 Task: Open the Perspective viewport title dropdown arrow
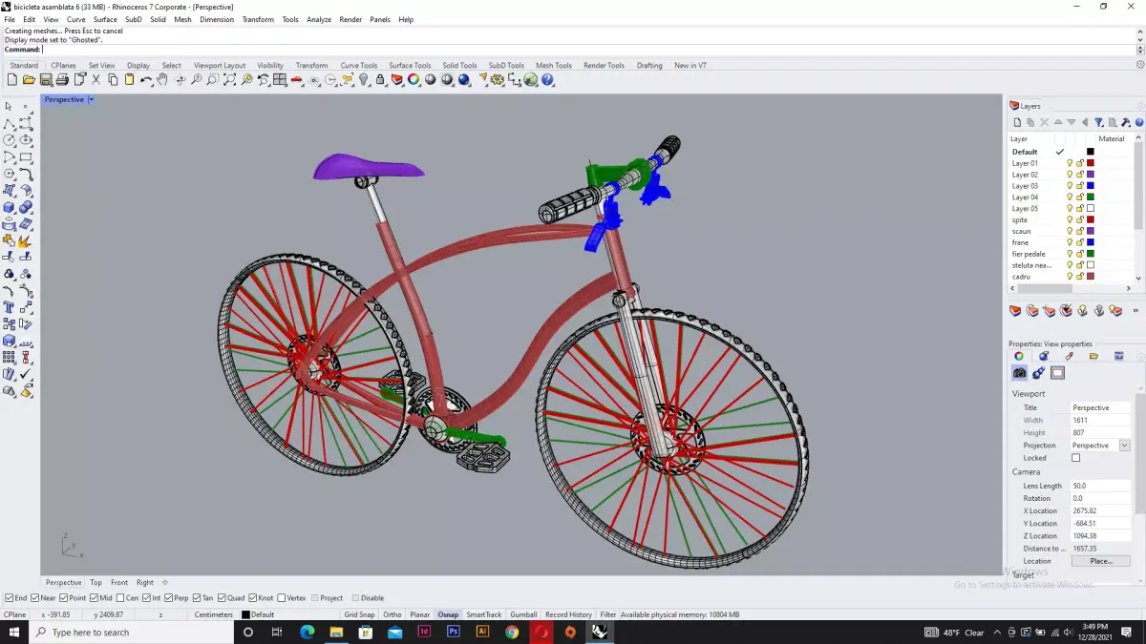(91, 99)
